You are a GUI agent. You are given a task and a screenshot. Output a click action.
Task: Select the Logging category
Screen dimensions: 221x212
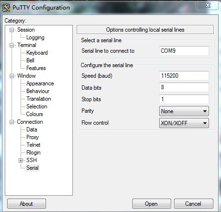click(35, 37)
